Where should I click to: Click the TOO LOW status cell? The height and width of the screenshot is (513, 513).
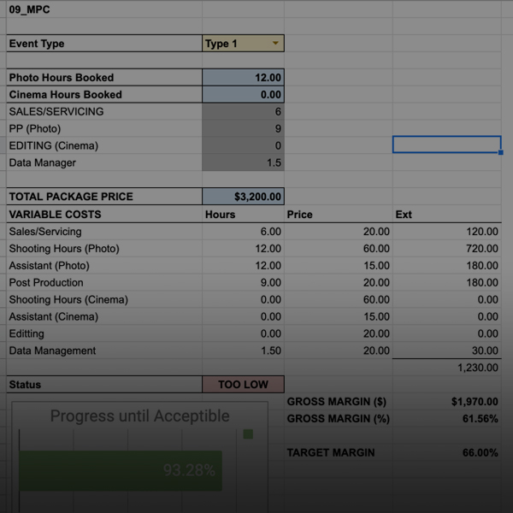tap(243, 385)
